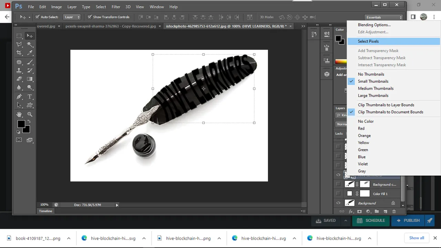Screen dimensions: 441x248
Task: Select the Blur tool
Action: point(19,87)
